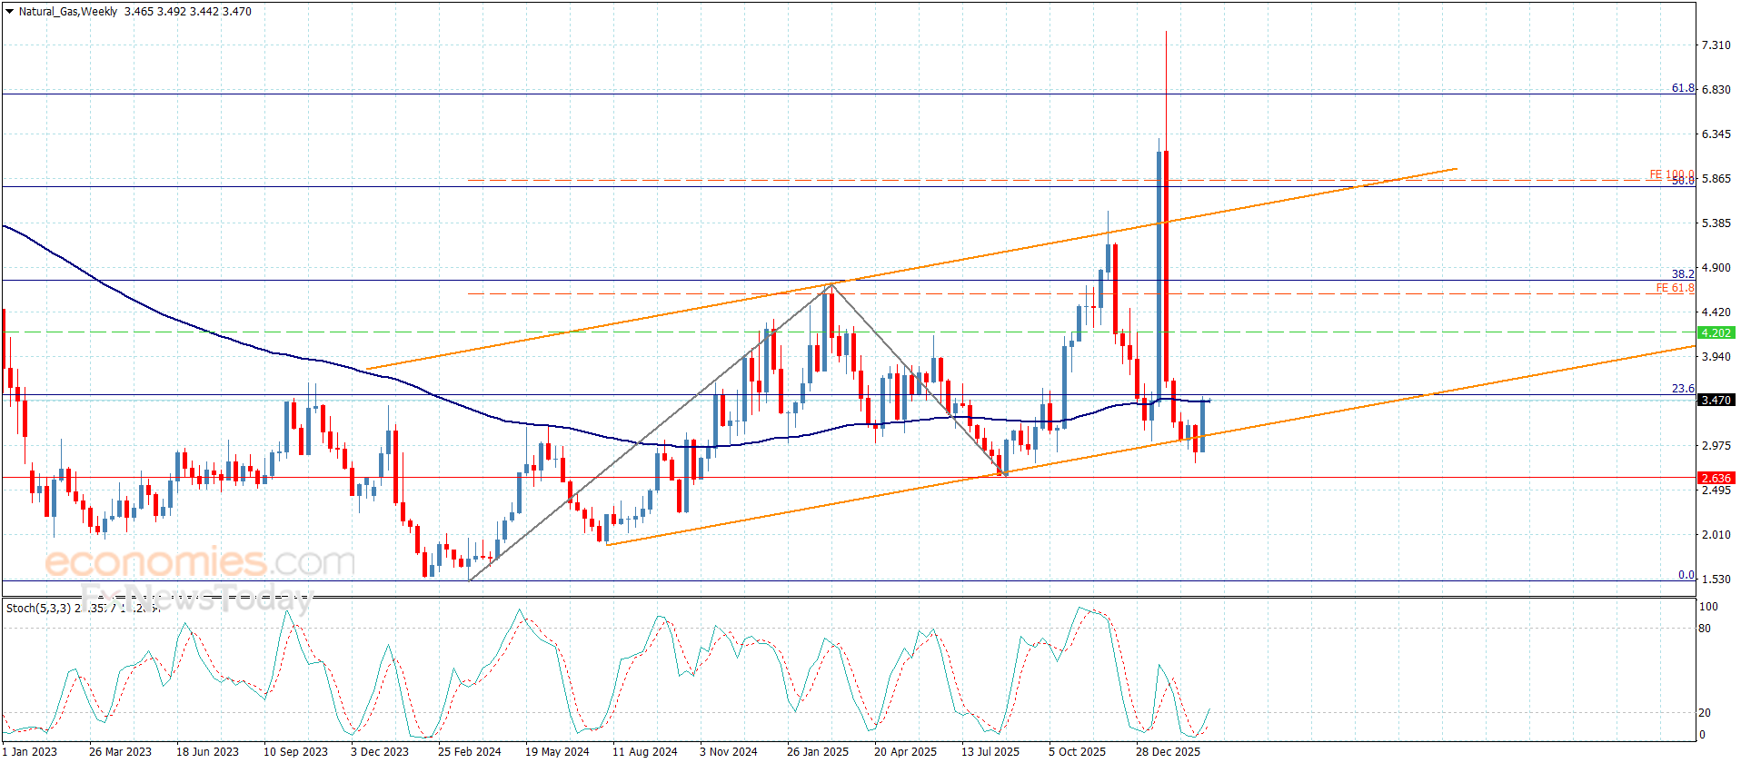
Task: Click the Stoch(5,3,3) indicator label
Action: [38, 609]
